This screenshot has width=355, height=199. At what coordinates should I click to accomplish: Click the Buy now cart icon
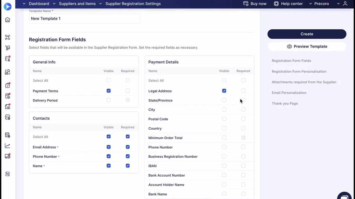tap(246, 4)
